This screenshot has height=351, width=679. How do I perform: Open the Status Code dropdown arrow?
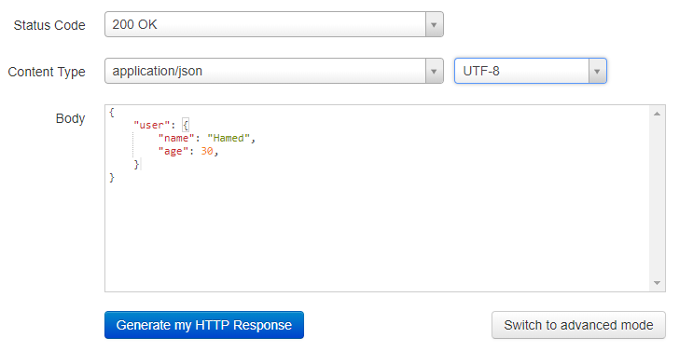[434, 24]
